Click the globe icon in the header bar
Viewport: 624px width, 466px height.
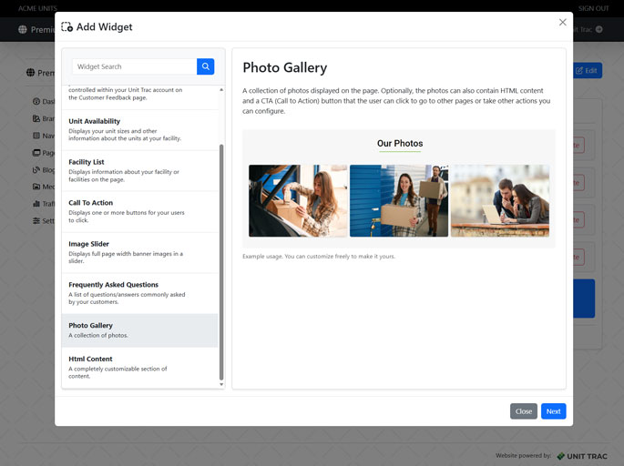(x=23, y=29)
